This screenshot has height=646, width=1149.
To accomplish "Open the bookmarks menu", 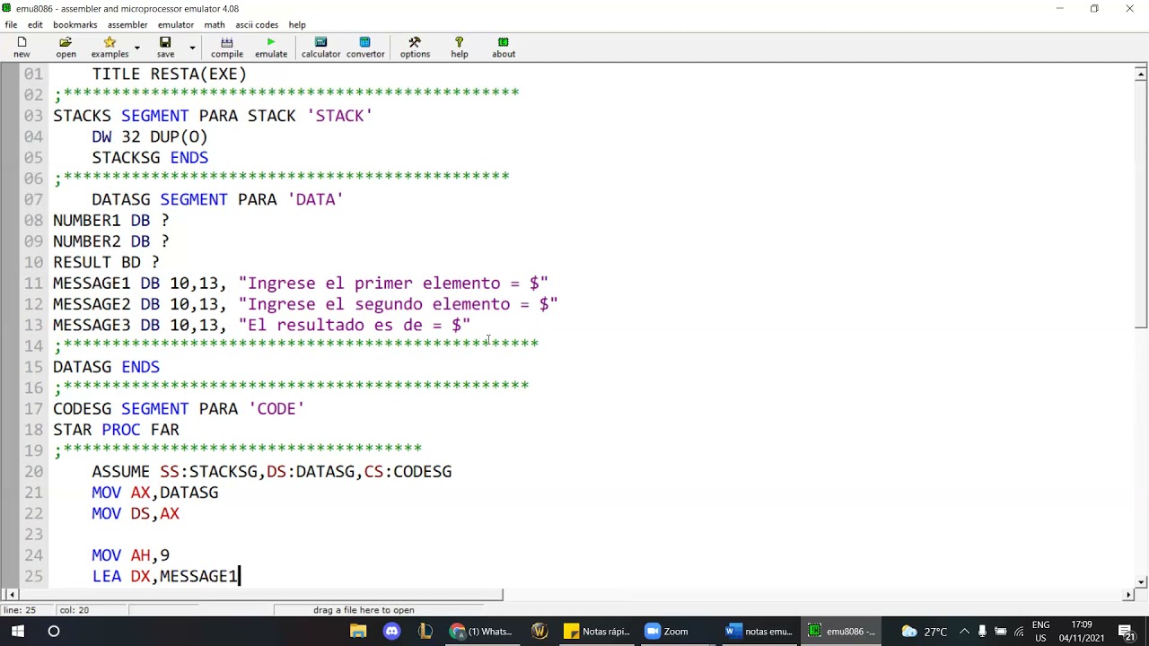I will point(75,24).
